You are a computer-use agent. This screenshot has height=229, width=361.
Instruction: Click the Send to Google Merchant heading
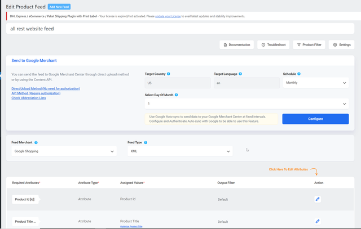34,60
